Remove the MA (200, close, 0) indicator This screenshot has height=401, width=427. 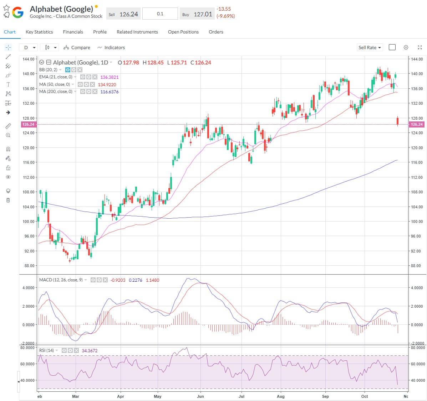(x=95, y=92)
